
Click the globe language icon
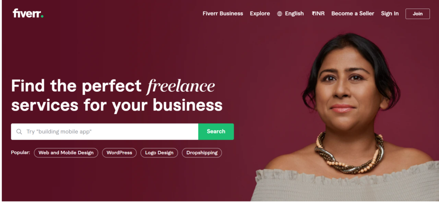280,14
